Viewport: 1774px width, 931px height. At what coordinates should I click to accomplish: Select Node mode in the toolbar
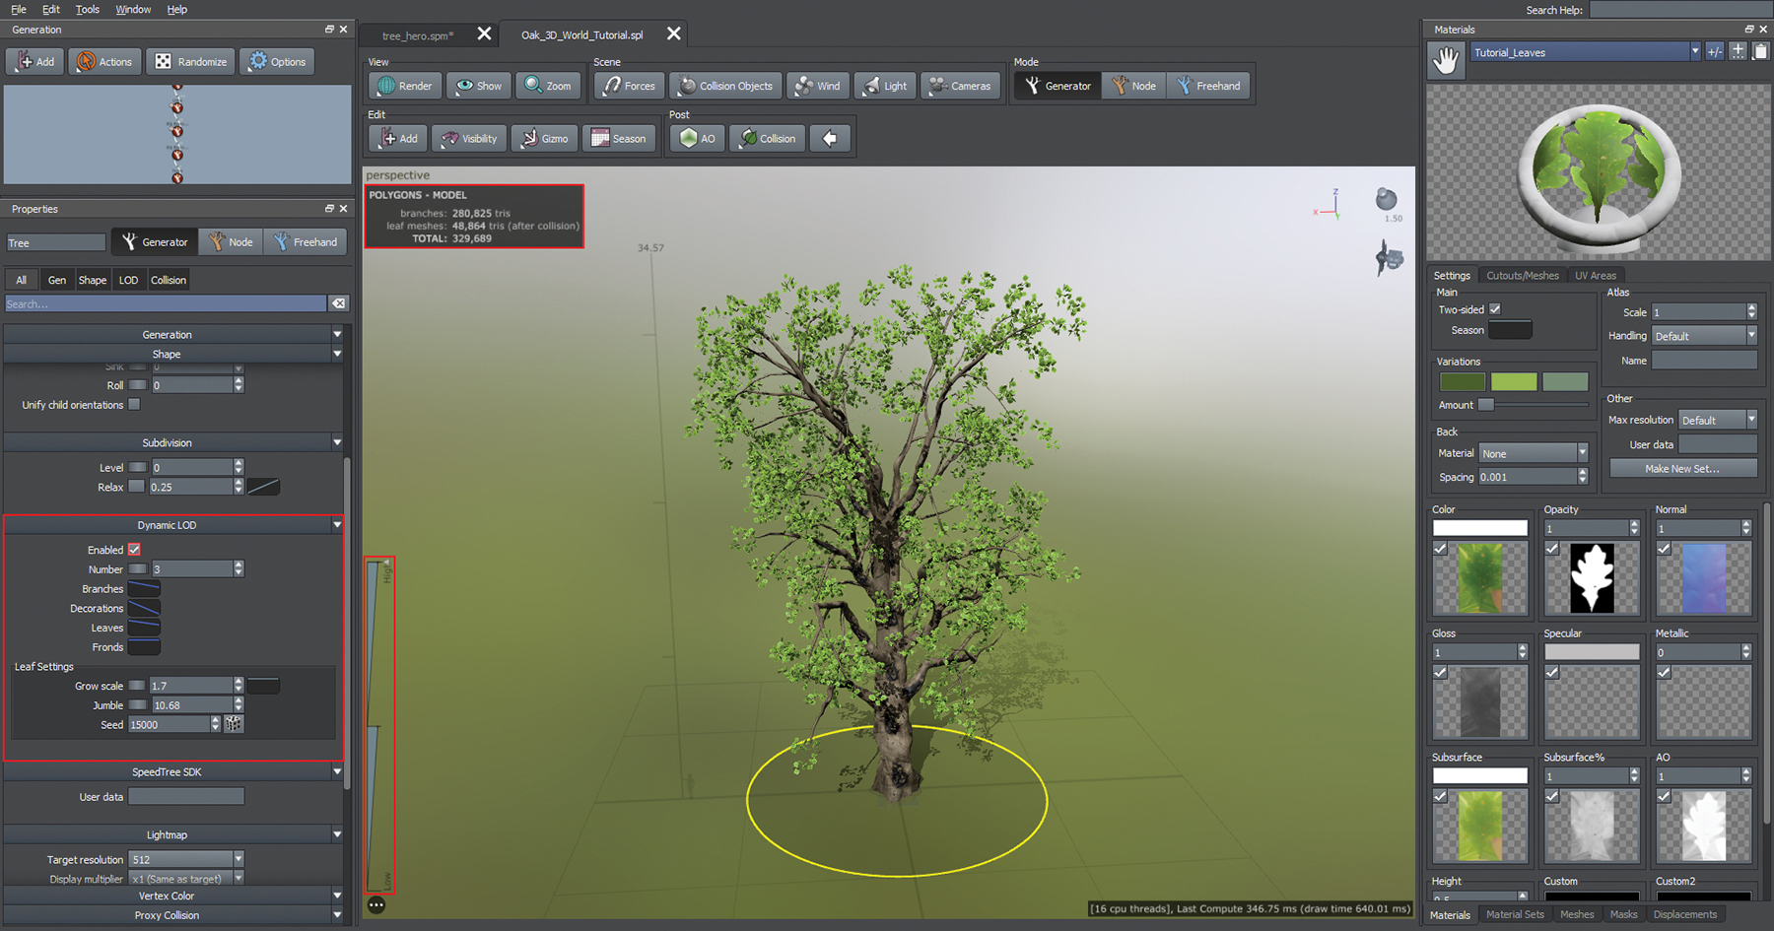[1133, 86]
